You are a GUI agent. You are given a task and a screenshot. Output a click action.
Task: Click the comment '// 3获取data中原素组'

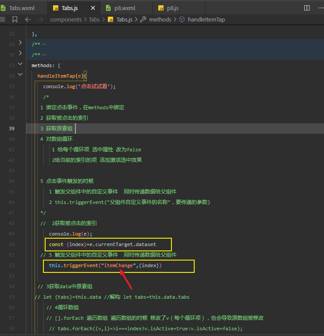pyautogui.click(x=65, y=286)
